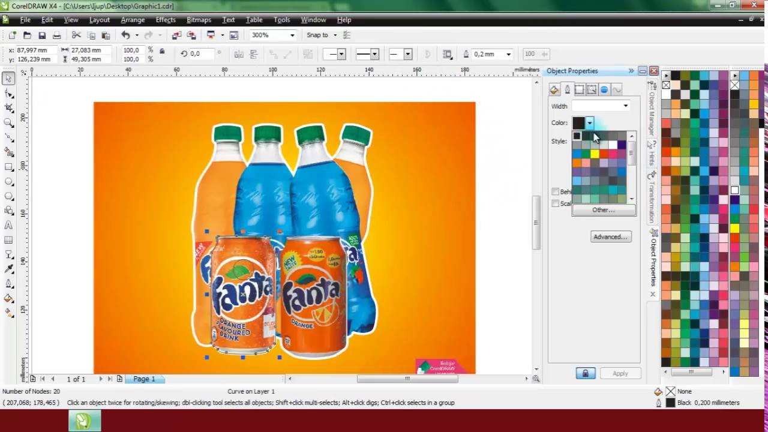The height and width of the screenshot is (432, 768).
Task: Click the current black outline color swatch
Action: point(578,123)
